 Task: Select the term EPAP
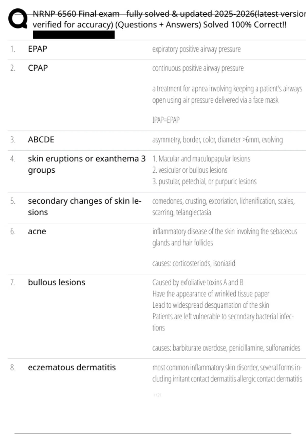tap(38, 49)
